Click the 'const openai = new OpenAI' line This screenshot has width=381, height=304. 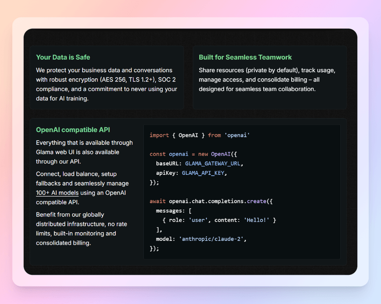pyautogui.click(x=193, y=154)
